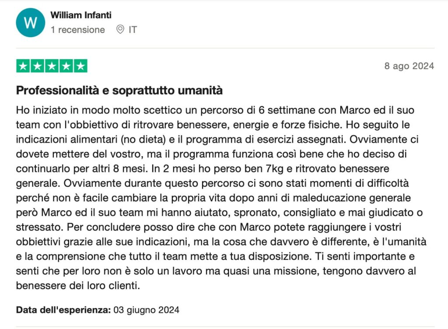
Task: Click the IT country label
Action: pos(133,30)
